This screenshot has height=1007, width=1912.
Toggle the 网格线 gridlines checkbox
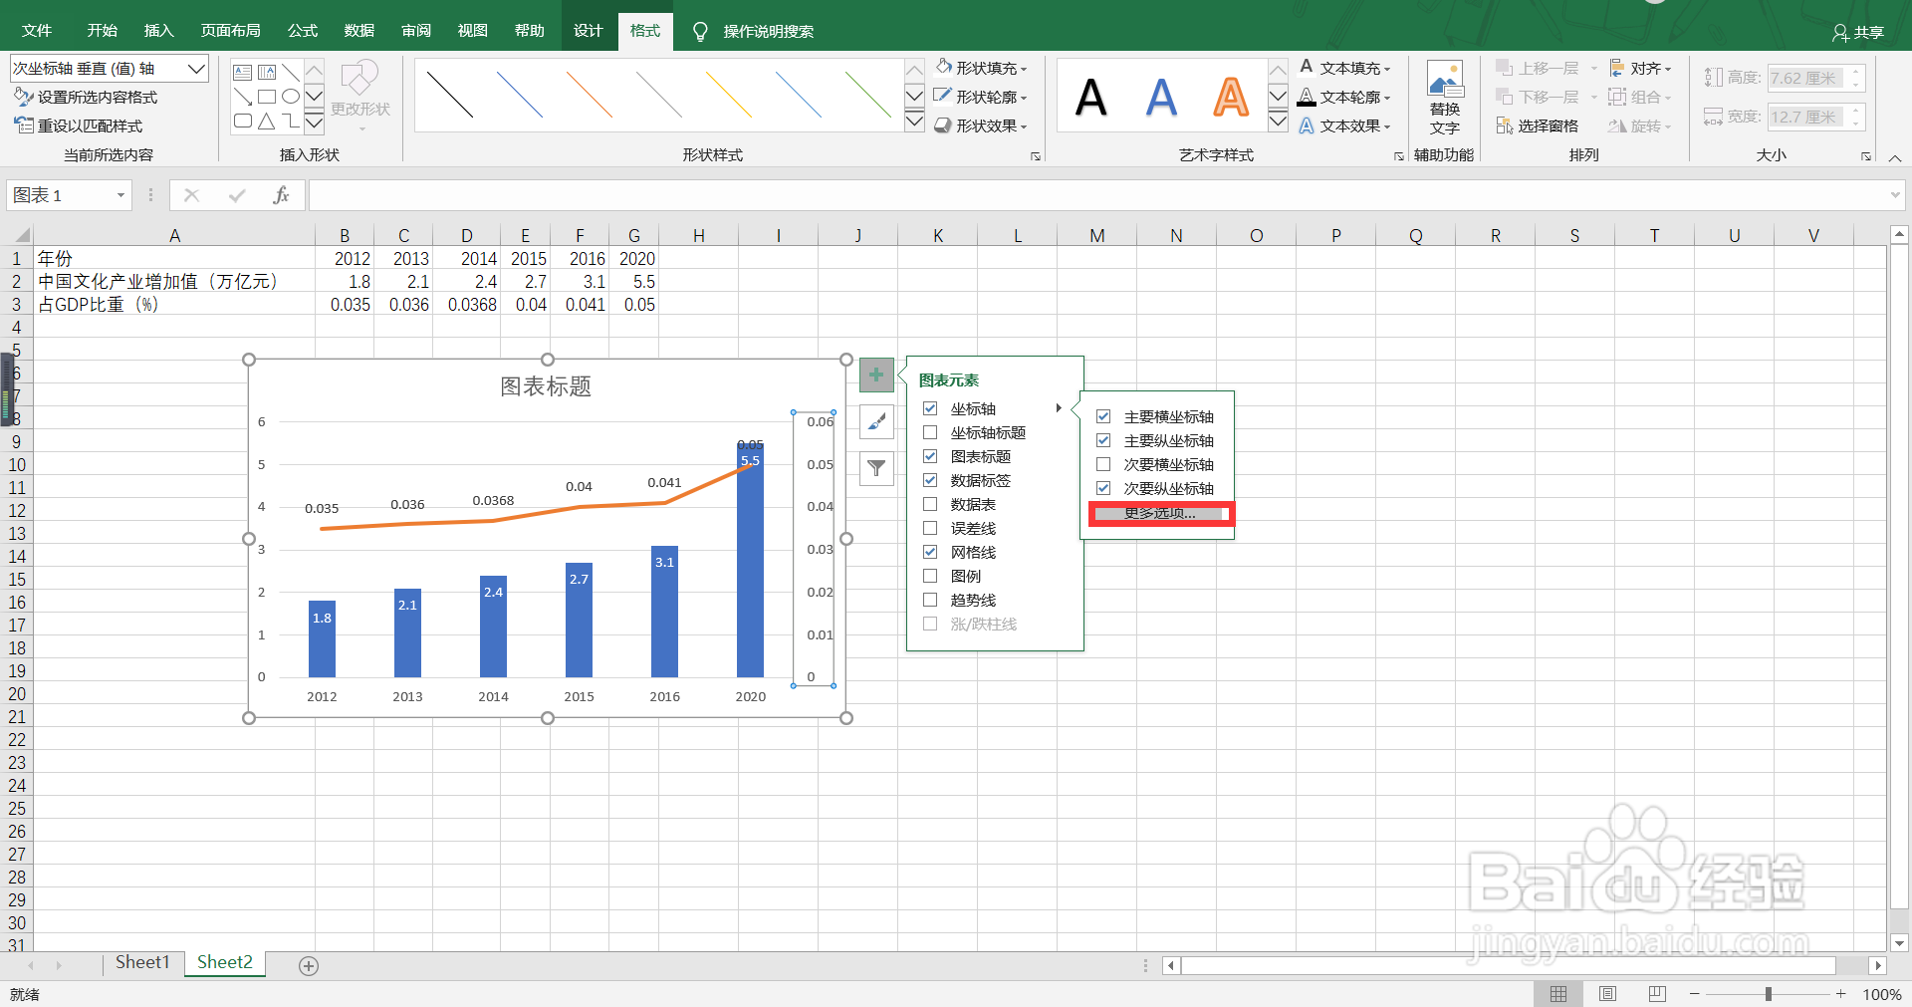point(930,552)
